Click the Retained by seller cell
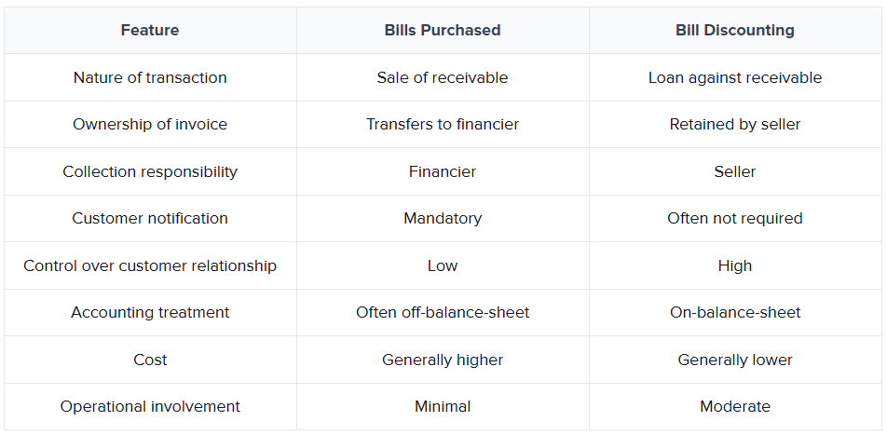This screenshot has width=887, height=435. click(x=735, y=125)
